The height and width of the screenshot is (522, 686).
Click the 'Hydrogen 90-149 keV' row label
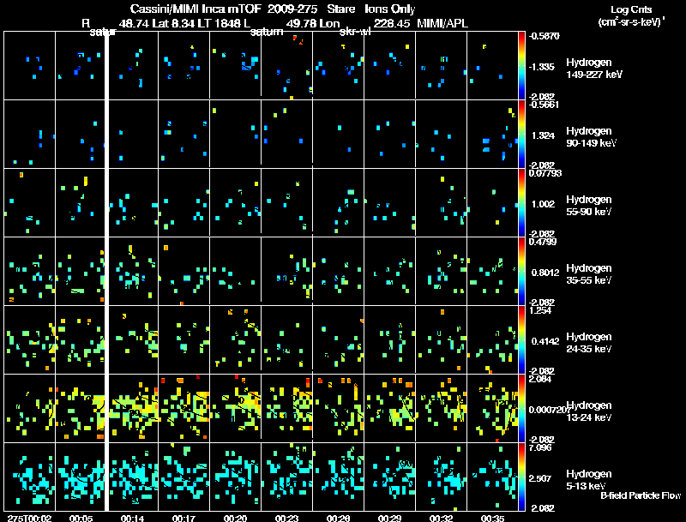pos(592,137)
